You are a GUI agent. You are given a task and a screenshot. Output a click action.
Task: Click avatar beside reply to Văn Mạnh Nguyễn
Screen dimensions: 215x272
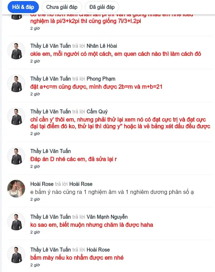(x=16, y=221)
